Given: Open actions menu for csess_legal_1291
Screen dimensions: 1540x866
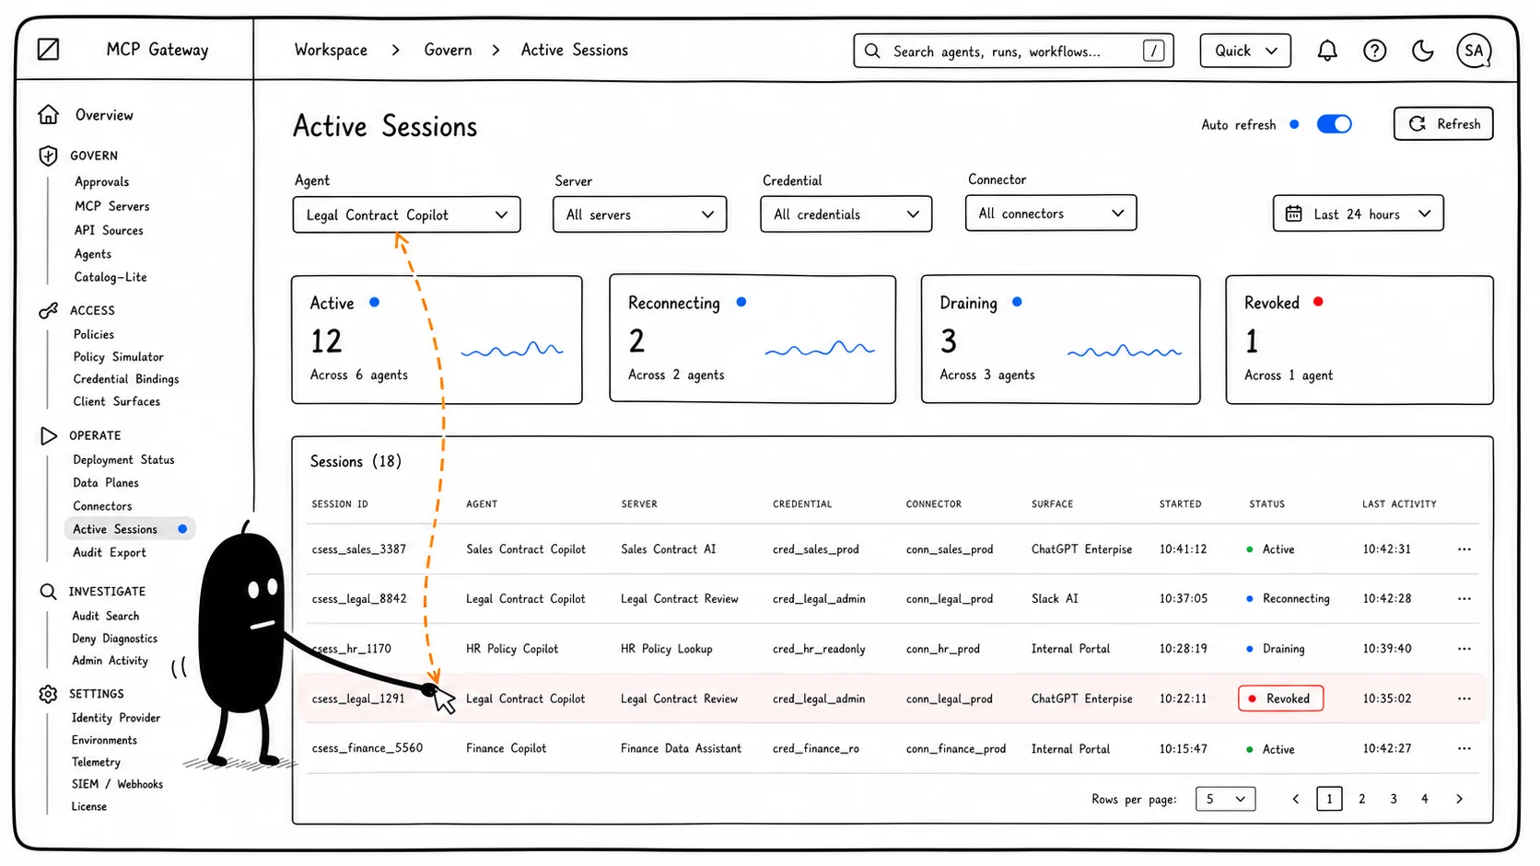Looking at the screenshot, I should click(1464, 699).
